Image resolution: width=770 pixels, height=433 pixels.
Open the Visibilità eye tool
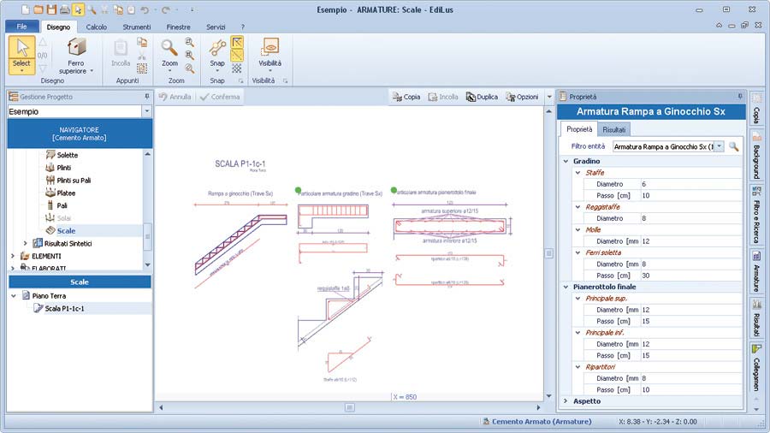[269, 55]
